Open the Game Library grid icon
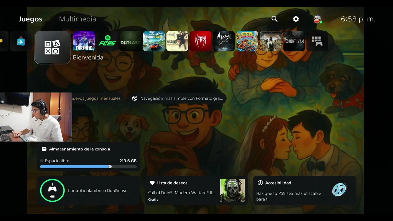This screenshot has width=393, height=221. pyautogui.click(x=317, y=41)
